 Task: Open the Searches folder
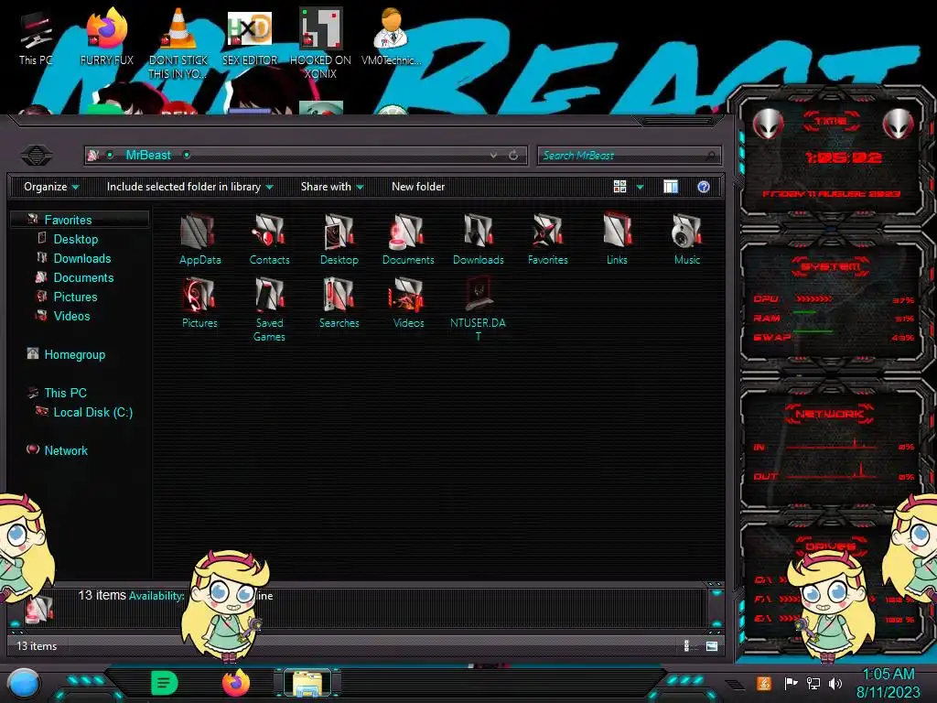(x=339, y=303)
